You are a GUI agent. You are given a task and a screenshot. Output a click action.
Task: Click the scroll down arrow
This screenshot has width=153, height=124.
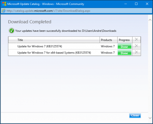coord(150,118)
